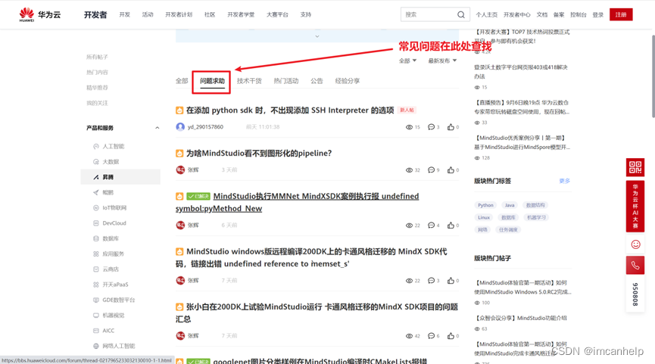Select the Python tag

(x=485, y=205)
